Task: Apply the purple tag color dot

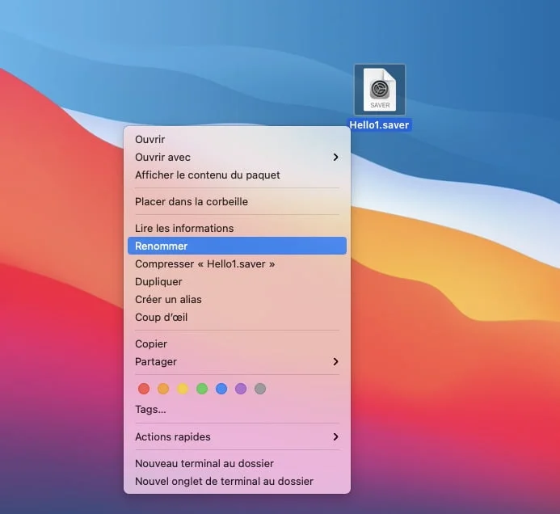Action: (x=241, y=389)
